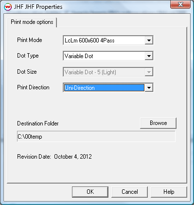This screenshot has width=194, height=205.
Task: Click the JHF JHF Properties title bar text
Action: pyautogui.click(x=38, y=7)
